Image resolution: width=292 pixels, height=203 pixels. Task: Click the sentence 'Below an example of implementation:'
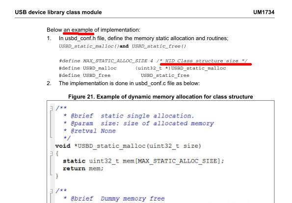[93, 30]
